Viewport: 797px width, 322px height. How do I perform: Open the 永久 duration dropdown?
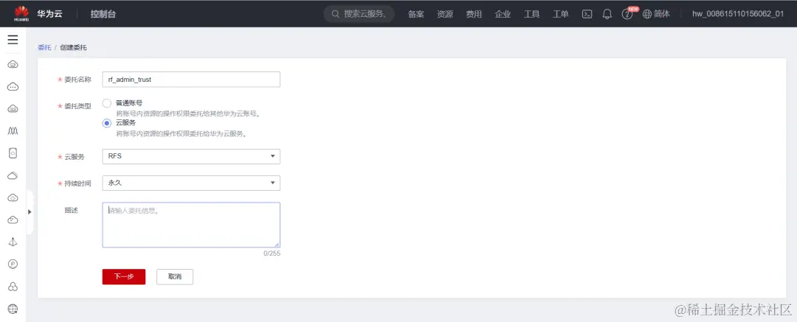pyautogui.click(x=191, y=183)
